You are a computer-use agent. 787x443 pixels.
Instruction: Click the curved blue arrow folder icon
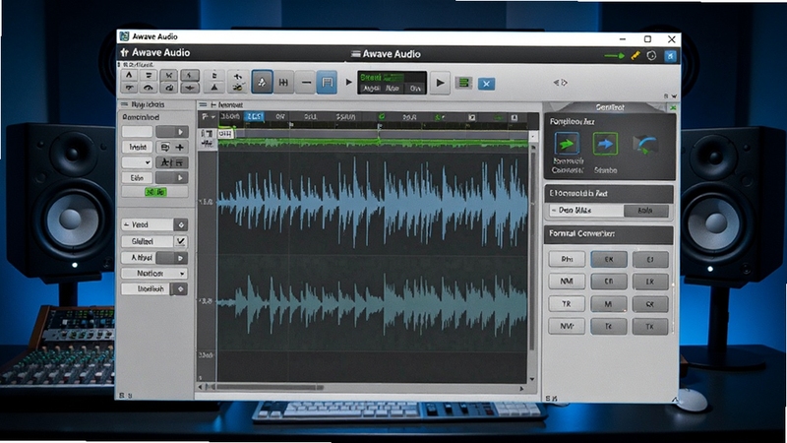click(645, 145)
